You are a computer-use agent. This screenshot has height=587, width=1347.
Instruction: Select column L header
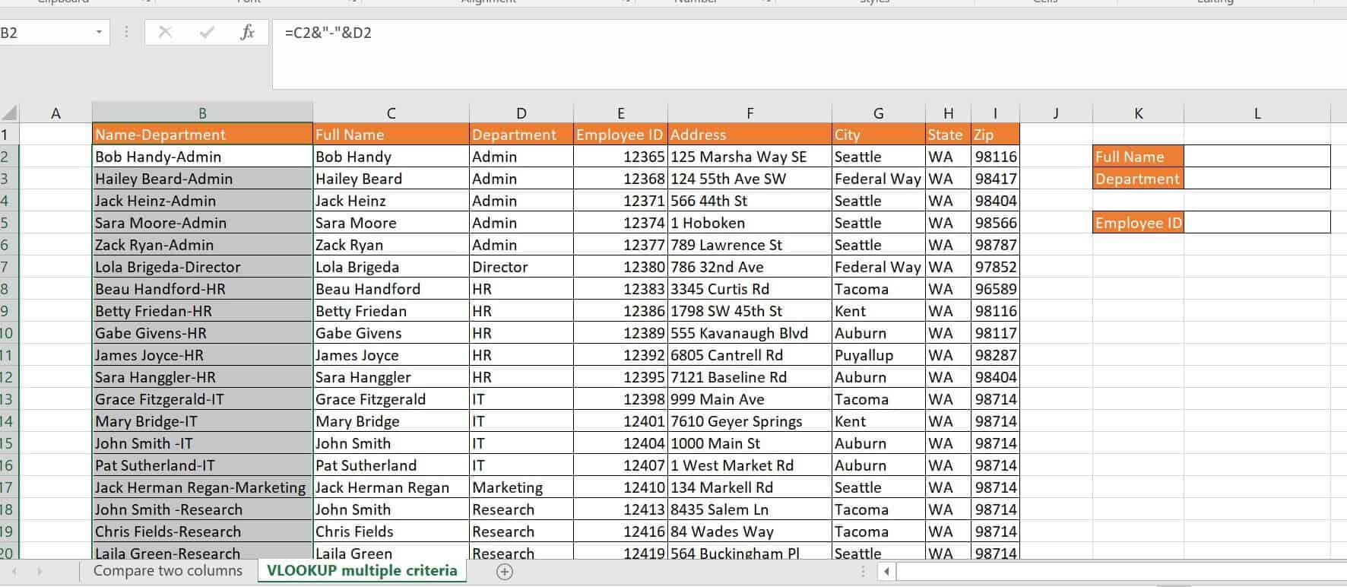coord(1257,113)
